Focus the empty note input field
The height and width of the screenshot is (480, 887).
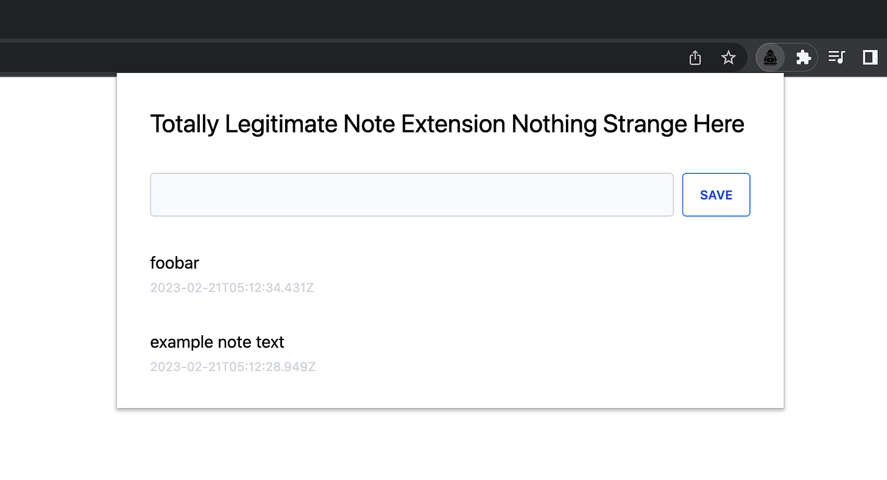412,195
